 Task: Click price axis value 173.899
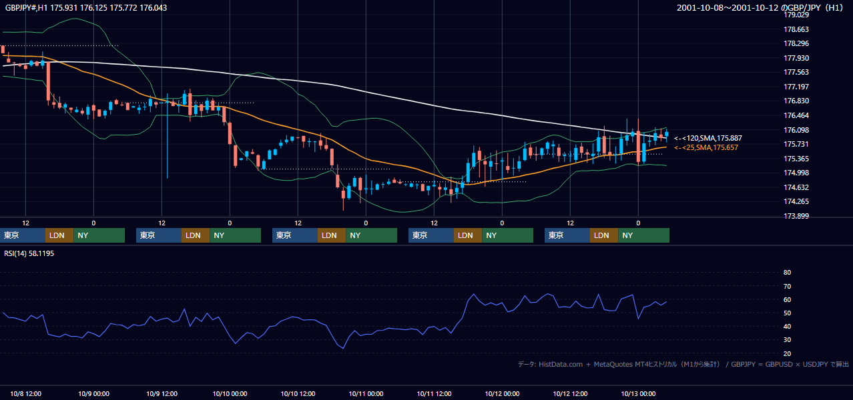point(796,216)
